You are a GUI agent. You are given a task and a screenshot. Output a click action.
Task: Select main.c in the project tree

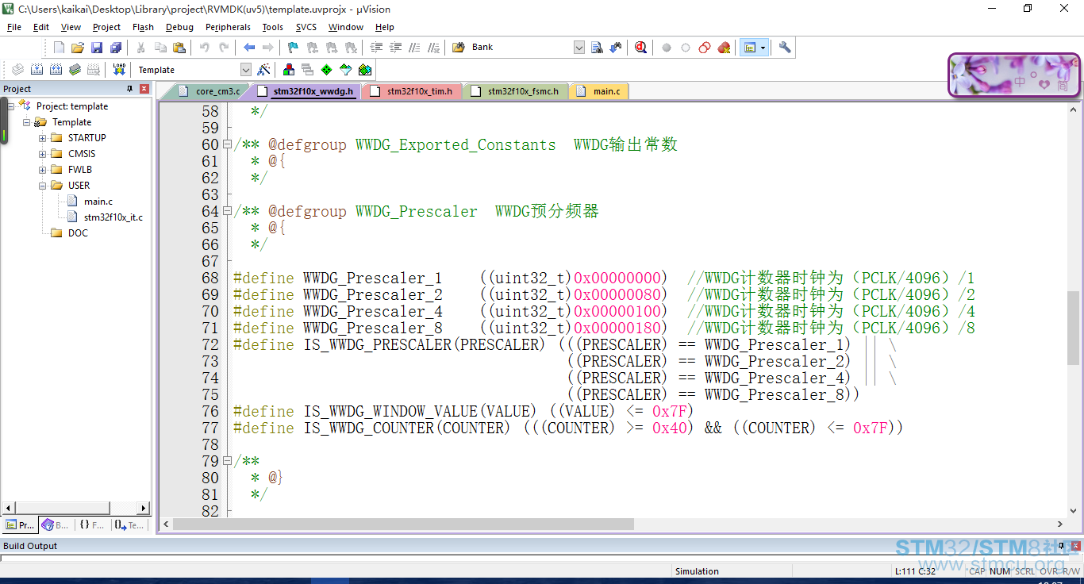pyautogui.click(x=98, y=202)
